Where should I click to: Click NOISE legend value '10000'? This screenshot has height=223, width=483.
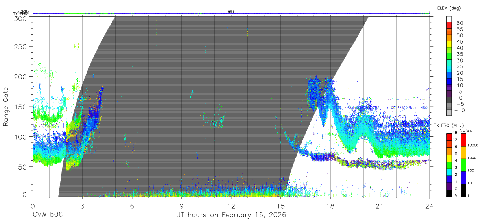click(474, 145)
